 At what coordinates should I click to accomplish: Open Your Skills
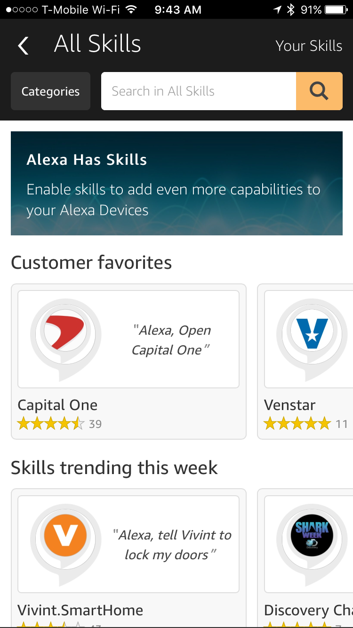(x=309, y=45)
